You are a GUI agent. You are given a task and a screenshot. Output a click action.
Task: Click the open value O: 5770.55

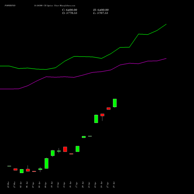(69, 13)
